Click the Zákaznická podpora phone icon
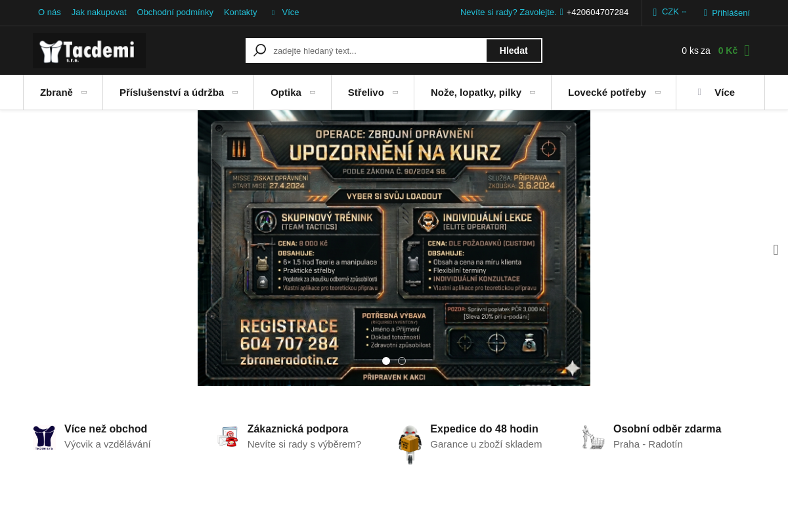Screen dimensions: 788x525 [x=227, y=437]
